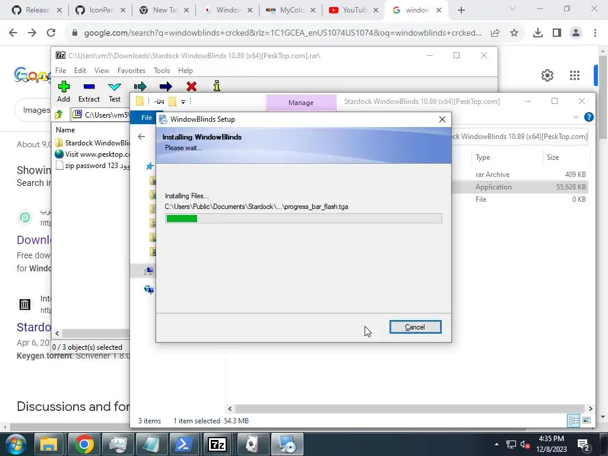This screenshot has width=608, height=456.
Task: Switch Explorer to details view icon
Action: (574, 421)
